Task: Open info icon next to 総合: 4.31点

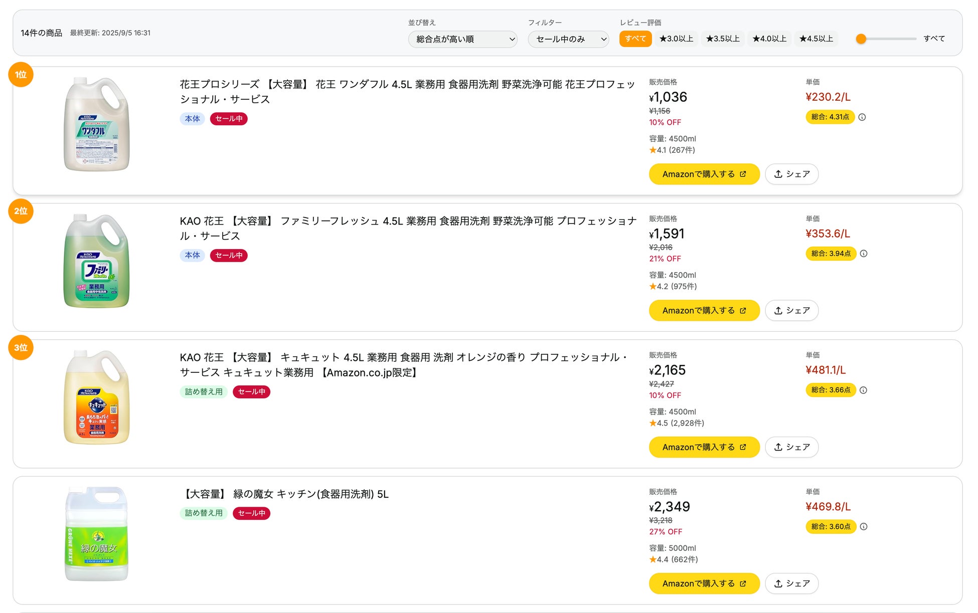Action: [x=862, y=117]
